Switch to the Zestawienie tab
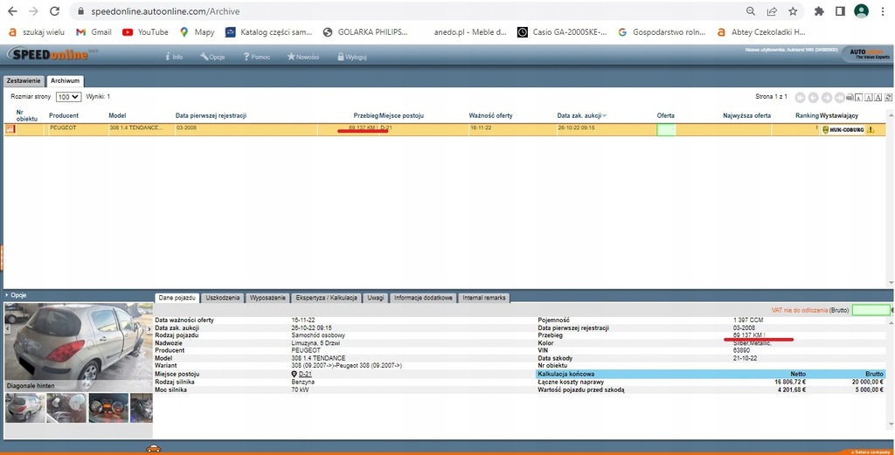The height and width of the screenshot is (455, 895). (23, 80)
